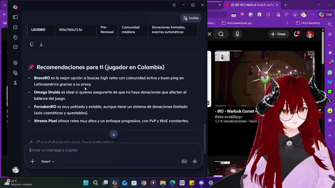Open the Smart mode dropdown
The image size is (335, 188).
48,161
